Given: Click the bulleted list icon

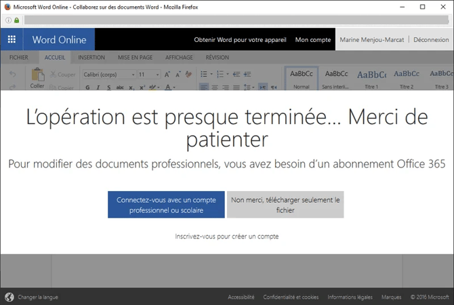Looking at the screenshot, I should pos(204,74).
